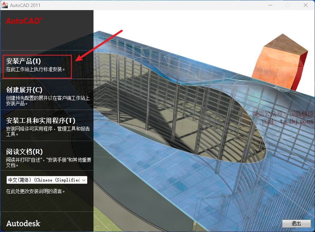Click the AutoCAD icon in the title bar
This screenshot has width=315, height=232.
[x=5, y=5]
